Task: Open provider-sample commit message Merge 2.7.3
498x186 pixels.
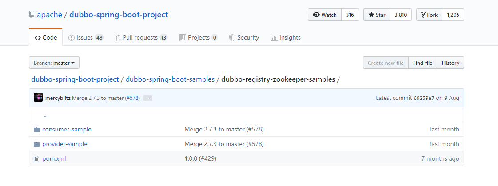Action: (224, 144)
